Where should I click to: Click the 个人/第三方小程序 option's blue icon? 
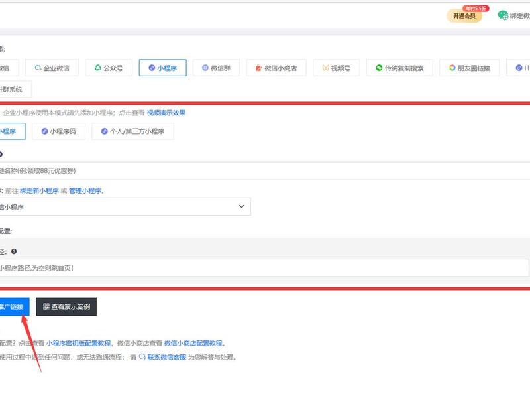[105, 131]
